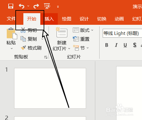The height and width of the screenshot is (120, 142).
Task: Open the 动画 tab
Action: click(x=119, y=19)
